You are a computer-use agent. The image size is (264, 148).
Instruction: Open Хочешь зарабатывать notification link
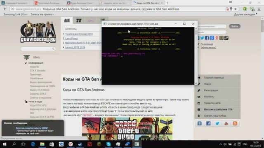click(x=32, y=128)
